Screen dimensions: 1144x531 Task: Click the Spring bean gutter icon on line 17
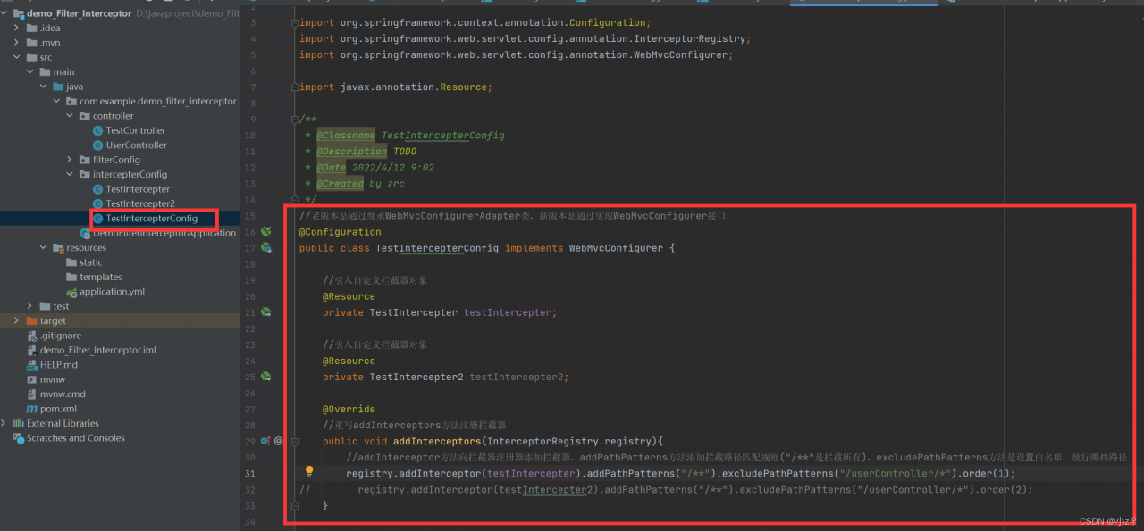pos(265,247)
